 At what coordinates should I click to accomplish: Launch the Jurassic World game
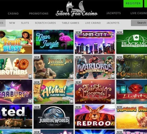pos(54,116)
